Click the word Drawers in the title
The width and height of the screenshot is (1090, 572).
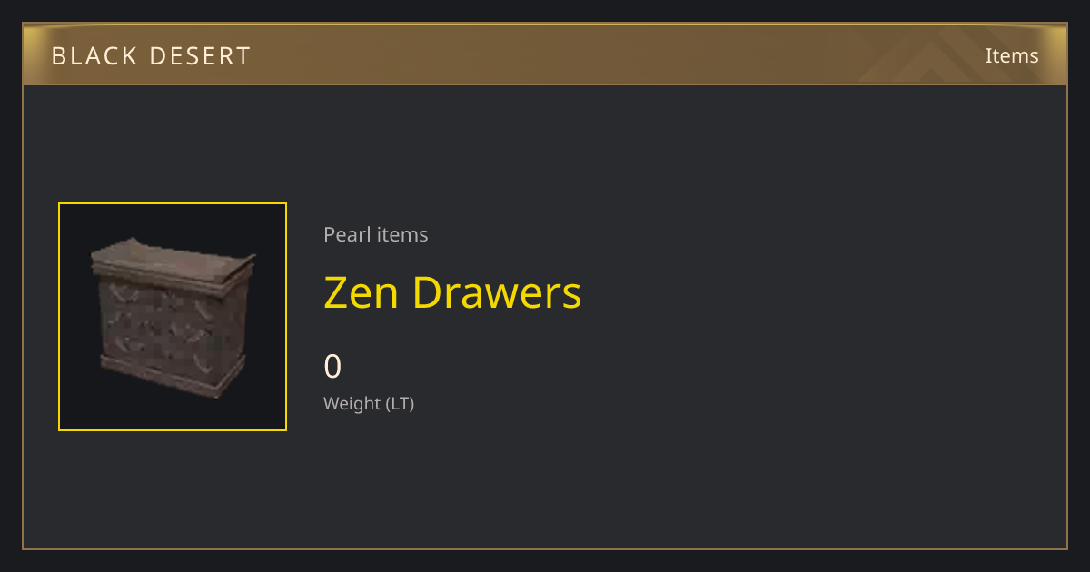497,292
